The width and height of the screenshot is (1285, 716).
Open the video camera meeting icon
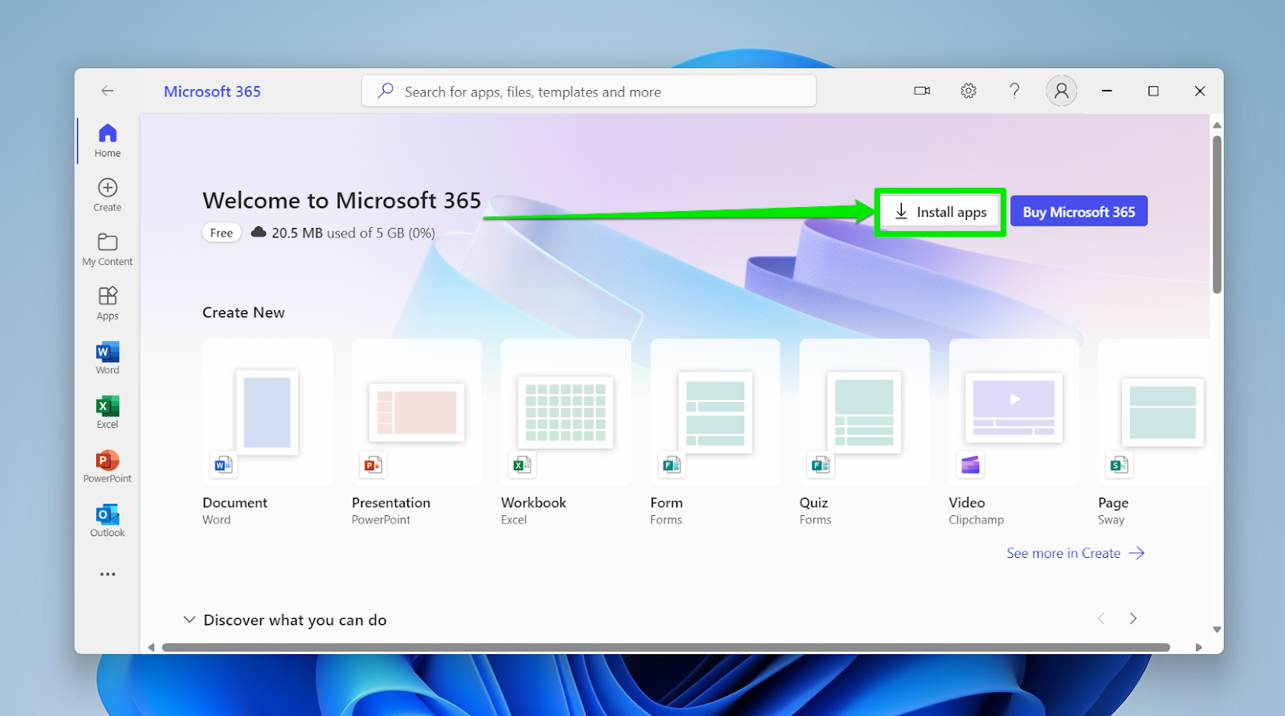pyautogui.click(x=922, y=91)
